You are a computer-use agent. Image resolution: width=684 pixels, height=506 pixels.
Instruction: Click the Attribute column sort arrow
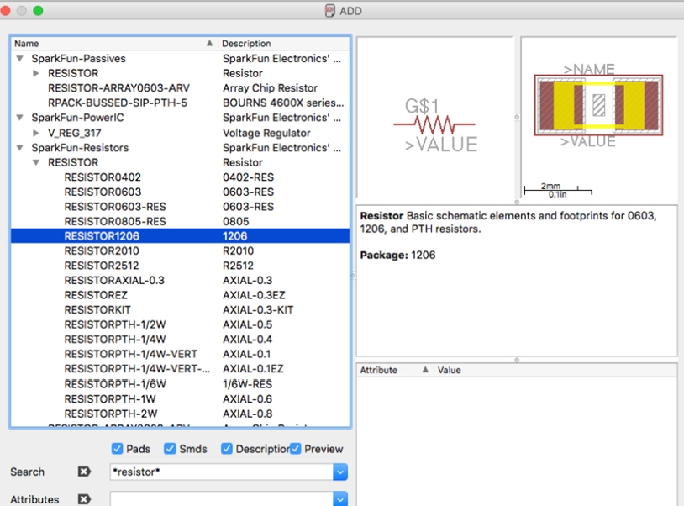pyautogui.click(x=425, y=370)
